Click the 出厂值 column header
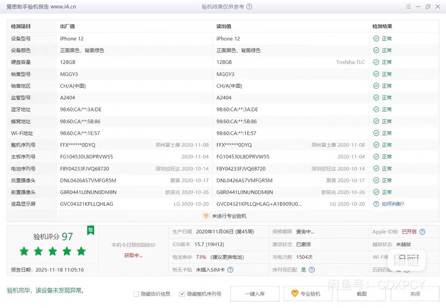 [x=68, y=26]
